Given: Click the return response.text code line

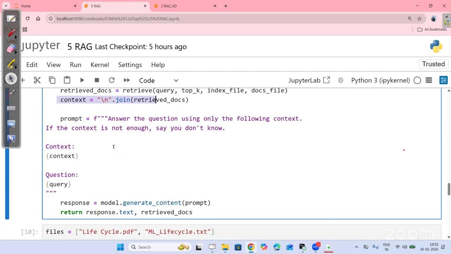Looking at the screenshot, I should tap(126, 212).
